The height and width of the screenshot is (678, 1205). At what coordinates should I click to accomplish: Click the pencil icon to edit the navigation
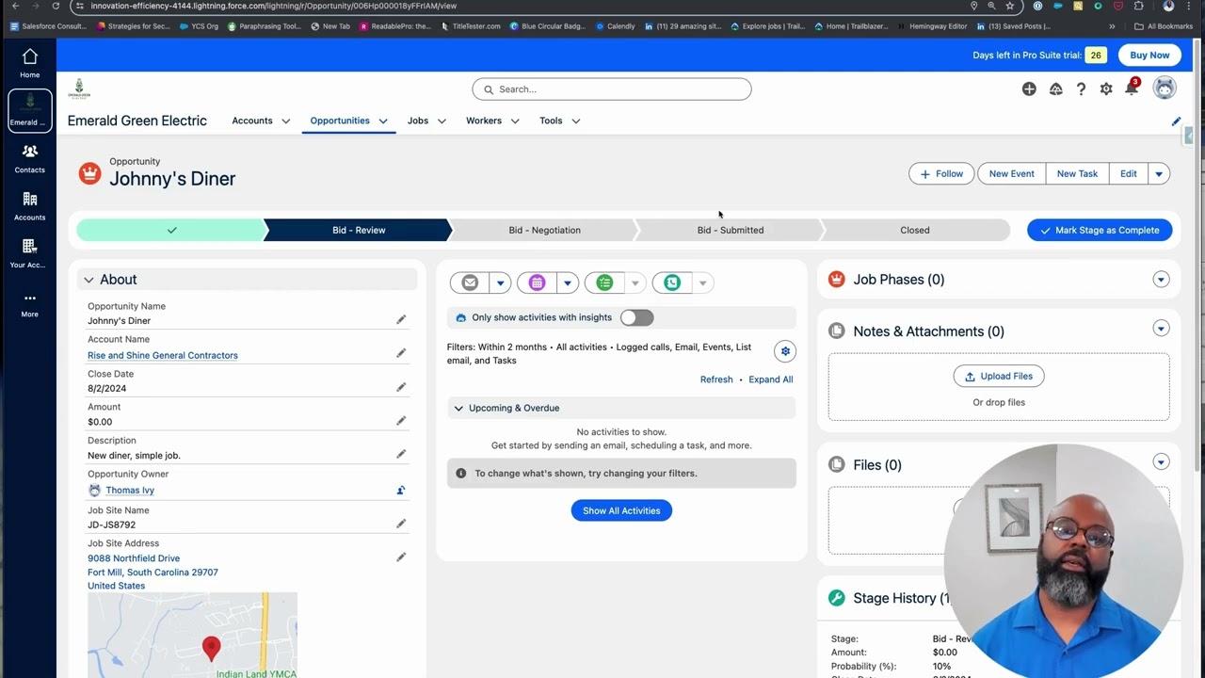[x=1176, y=121]
